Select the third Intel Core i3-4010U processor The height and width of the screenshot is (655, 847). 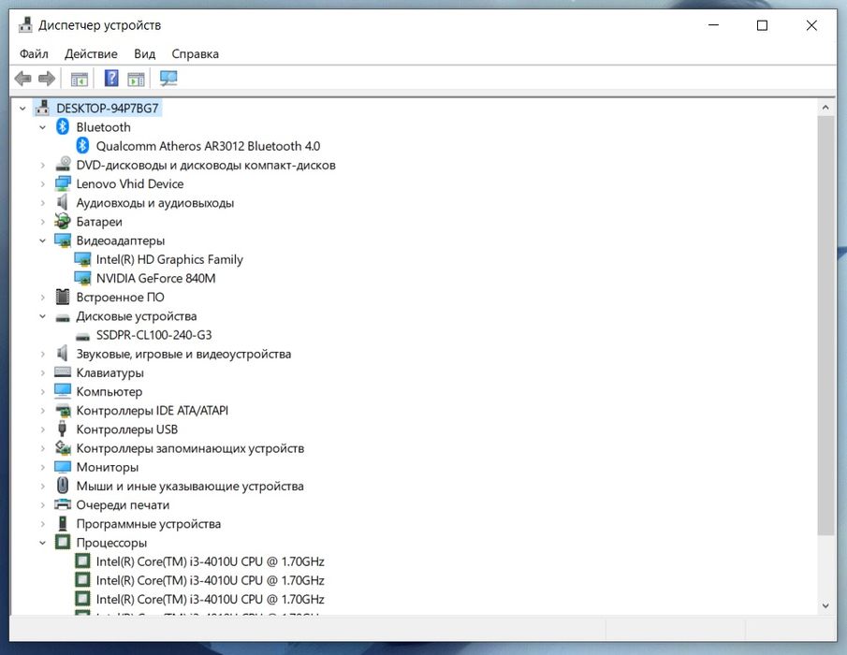(x=211, y=600)
